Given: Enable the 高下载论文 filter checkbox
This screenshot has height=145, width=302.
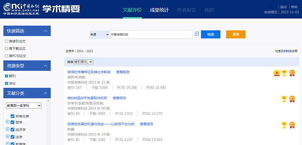Looking at the screenshot, I should tap(6, 49).
